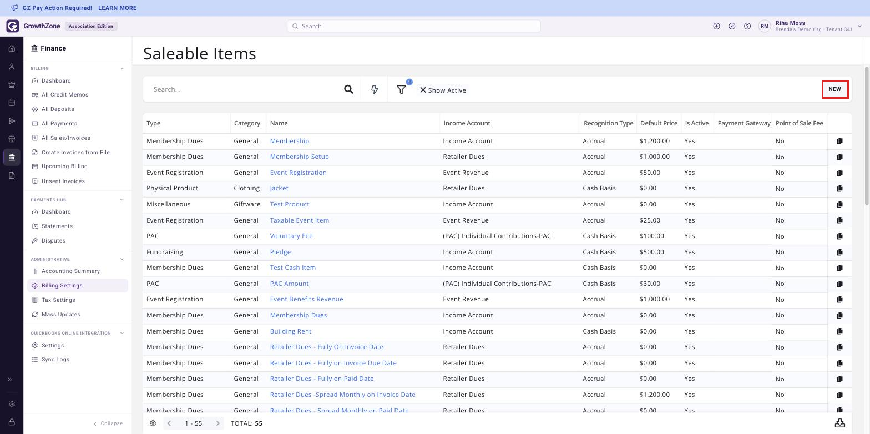870x434 pixels.
Task: Click the copy icon for the Pledge row
Action: coord(839,252)
